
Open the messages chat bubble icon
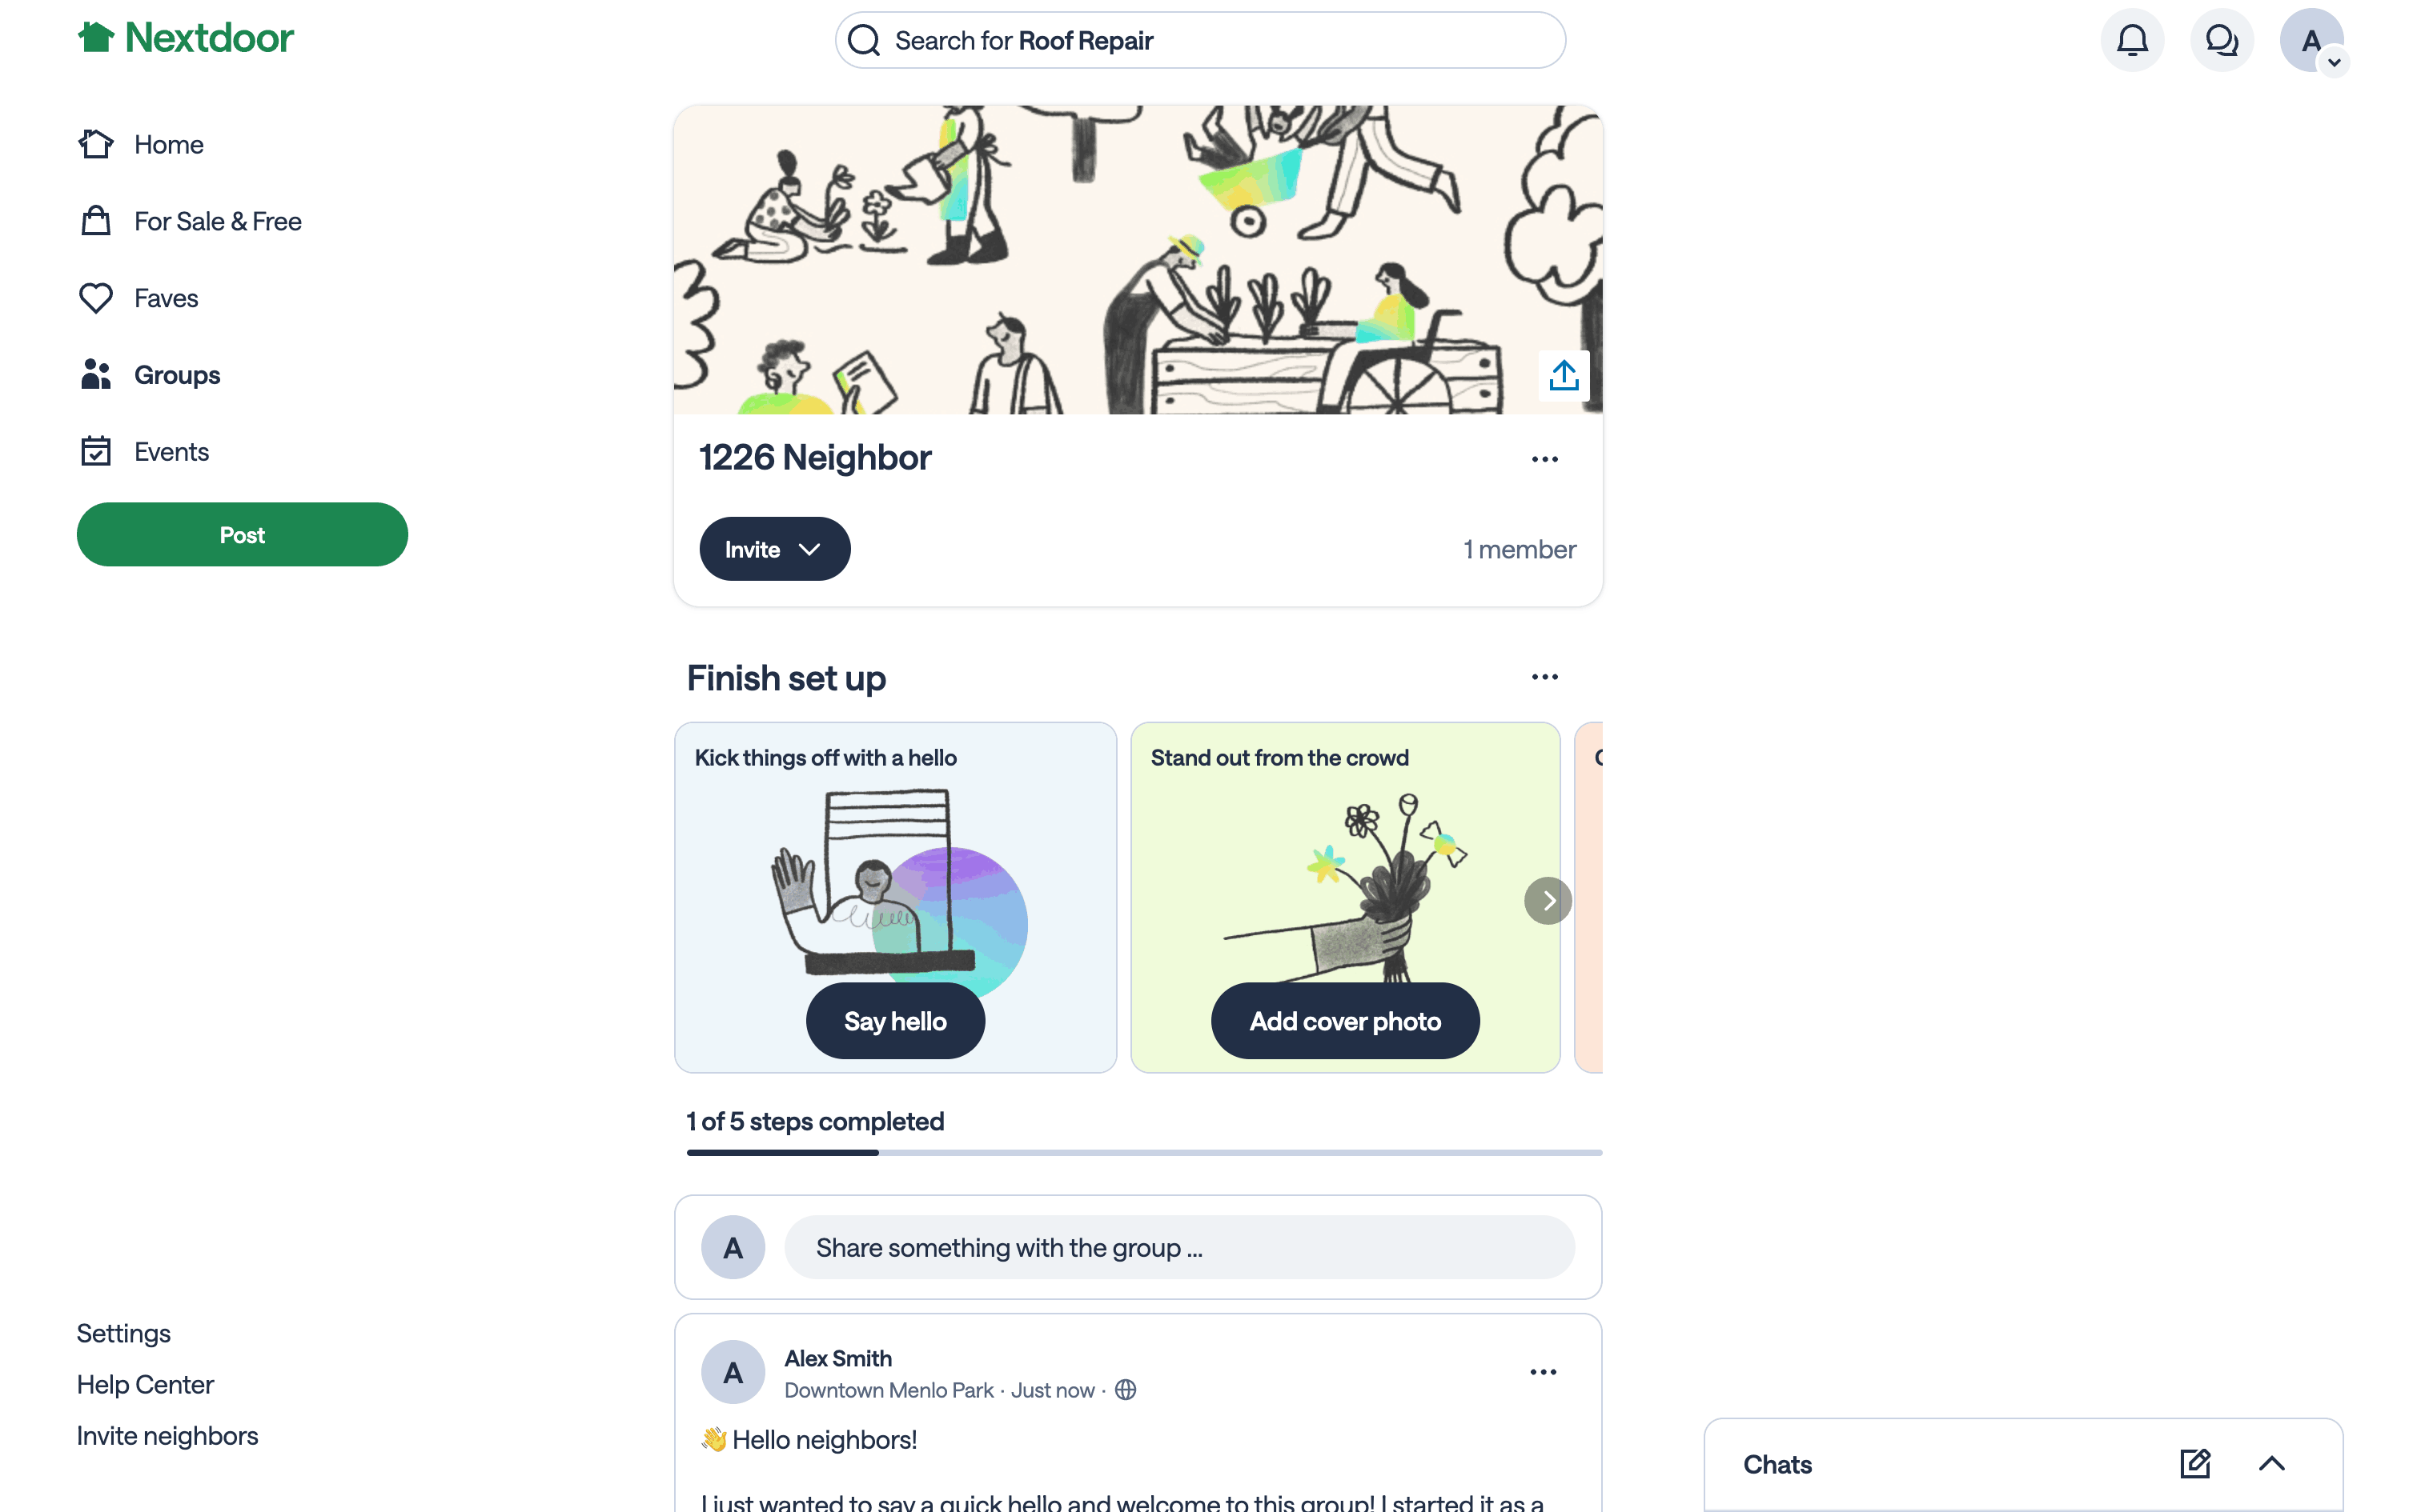(x=2222, y=41)
